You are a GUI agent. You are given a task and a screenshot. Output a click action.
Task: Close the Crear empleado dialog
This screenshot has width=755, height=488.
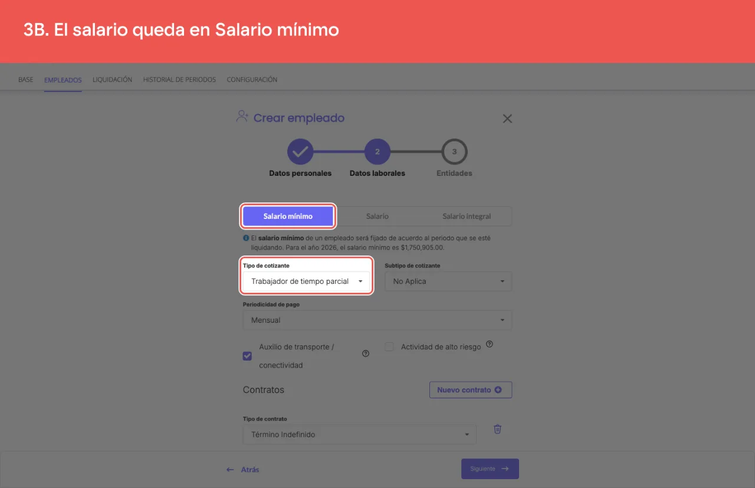(507, 119)
